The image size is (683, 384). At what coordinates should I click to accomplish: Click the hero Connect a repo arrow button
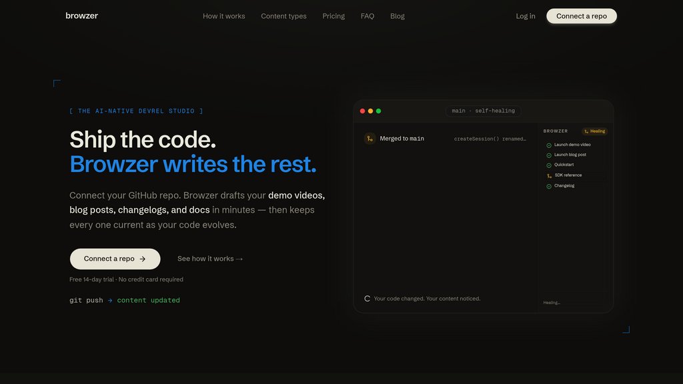115,259
